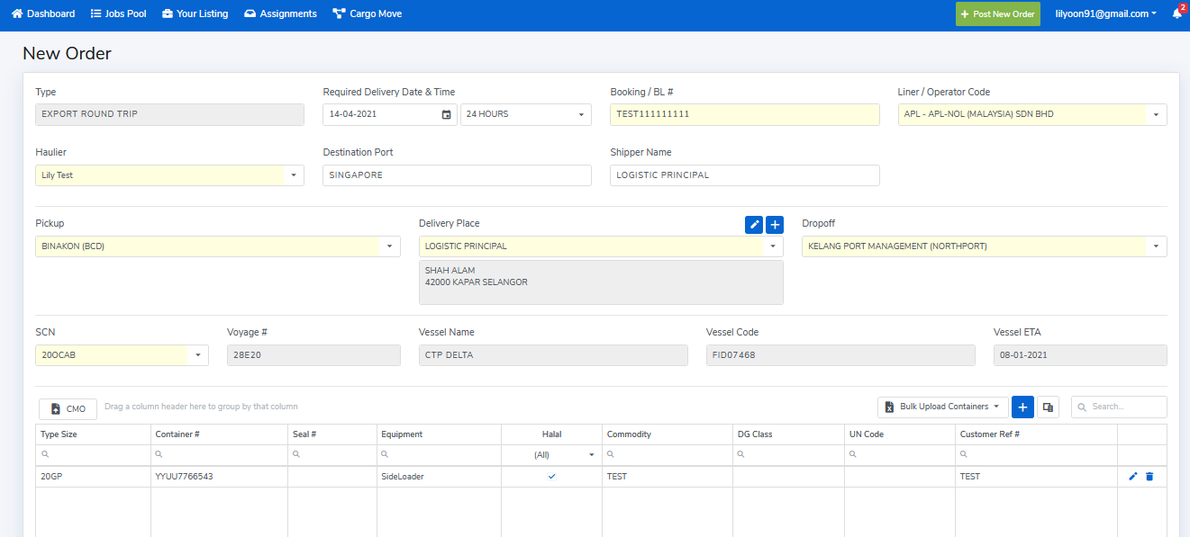Open the Liner / Operator Code dropdown

click(1156, 115)
